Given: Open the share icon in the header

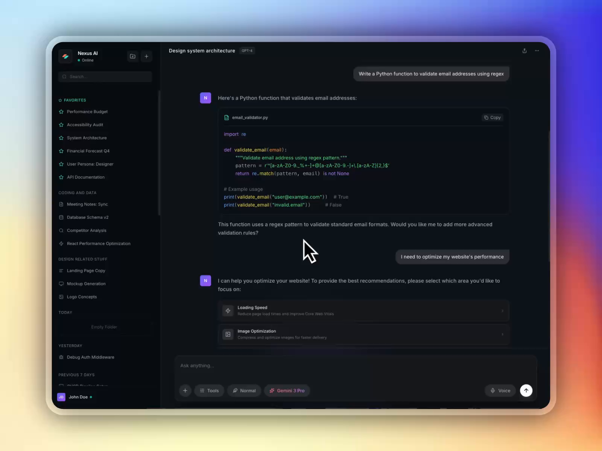Looking at the screenshot, I should [x=524, y=51].
